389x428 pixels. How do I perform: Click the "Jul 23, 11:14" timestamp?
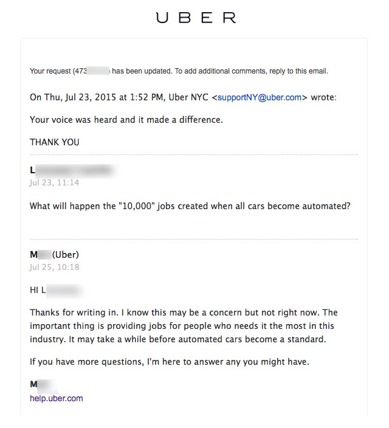[x=54, y=182]
